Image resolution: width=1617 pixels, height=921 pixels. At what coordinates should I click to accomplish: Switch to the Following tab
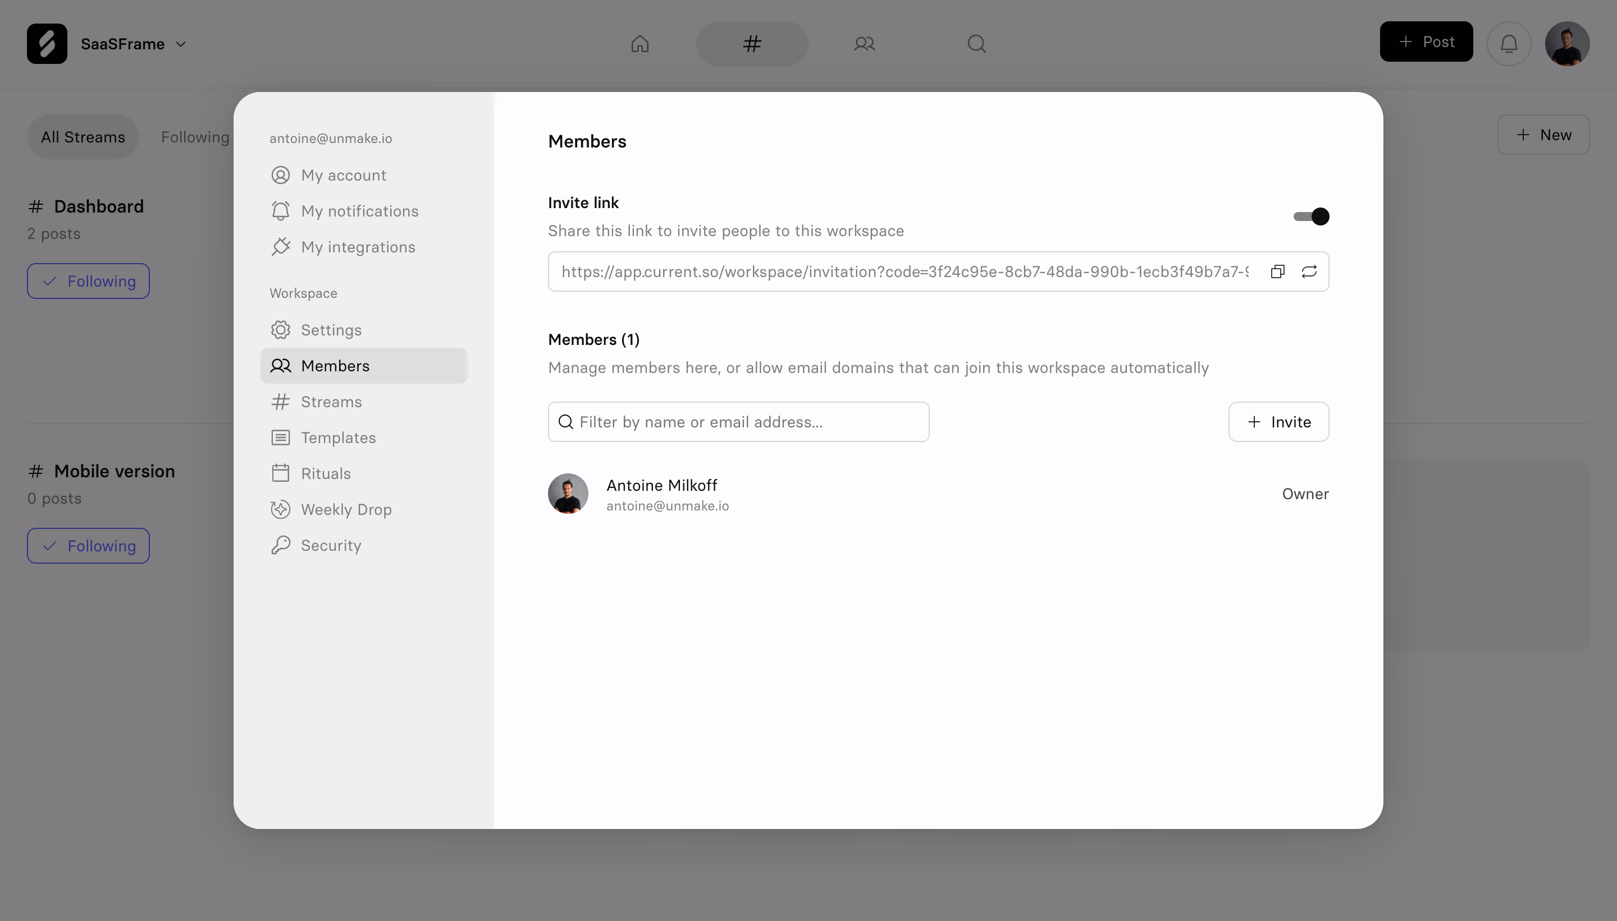tap(195, 137)
